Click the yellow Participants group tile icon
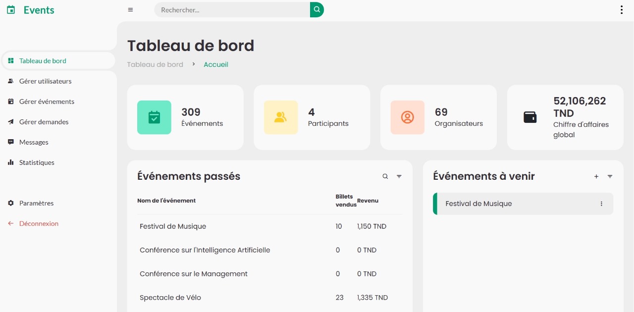634x312 pixels. (x=281, y=117)
